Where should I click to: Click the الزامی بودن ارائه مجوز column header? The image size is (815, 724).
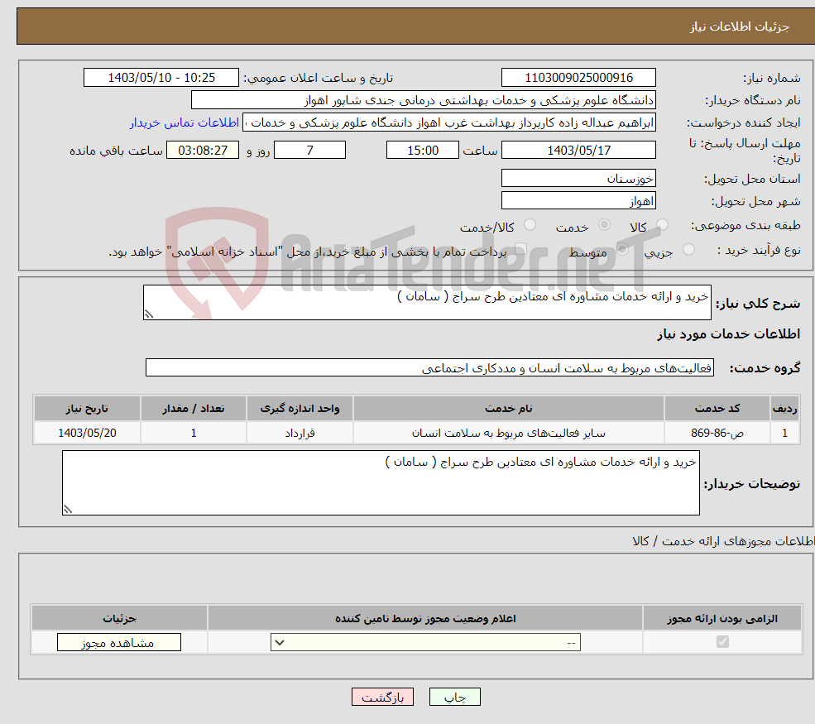(x=722, y=618)
